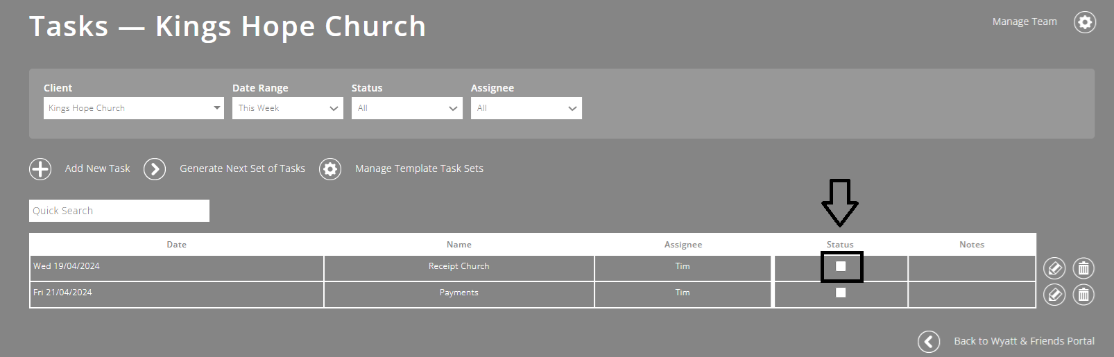Image resolution: width=1114 pixels, height=357 pixels.
Task: Open the Client dropdown
Action: click(x=134, y=108)
